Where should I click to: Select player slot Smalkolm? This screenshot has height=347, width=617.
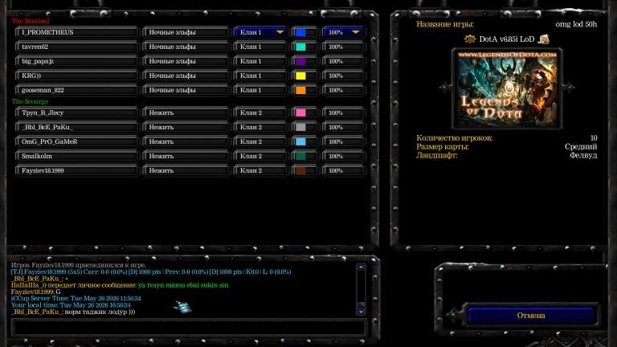[x=77, y=156]
